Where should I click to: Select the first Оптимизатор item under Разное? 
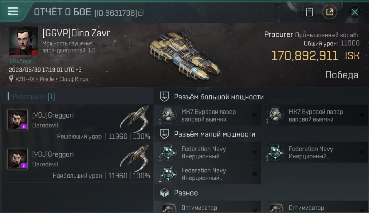click(208, 207)
